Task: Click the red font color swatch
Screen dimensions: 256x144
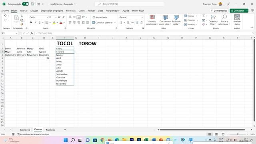Action: [x=61, y=22]
